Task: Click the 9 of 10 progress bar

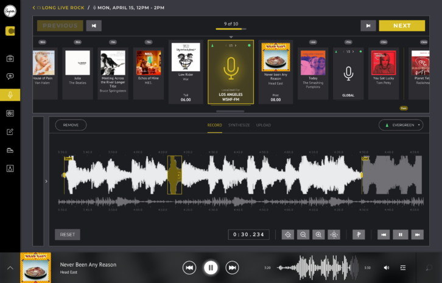Action: [x=231, y=29]
